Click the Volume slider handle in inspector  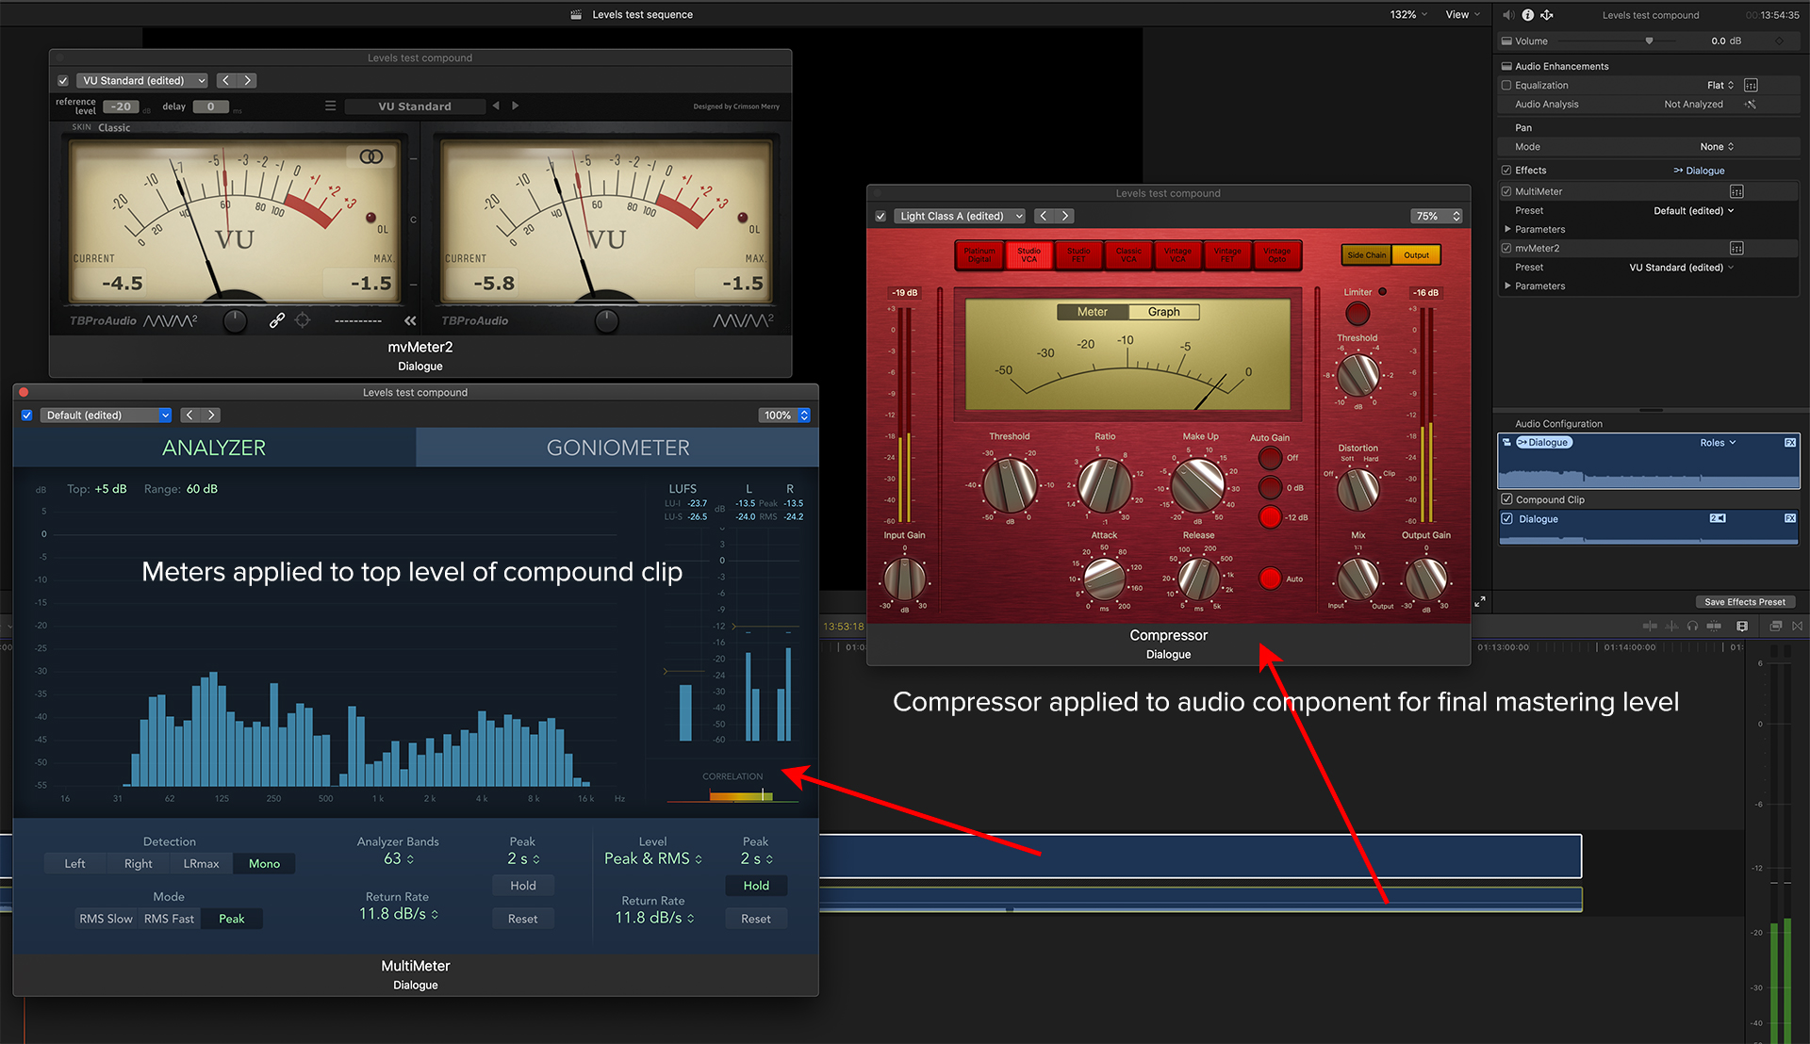point(1649,41)
